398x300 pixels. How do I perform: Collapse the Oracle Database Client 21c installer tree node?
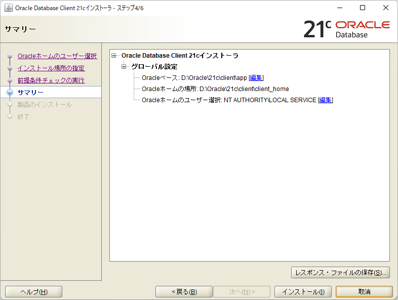tap(114, 55)
